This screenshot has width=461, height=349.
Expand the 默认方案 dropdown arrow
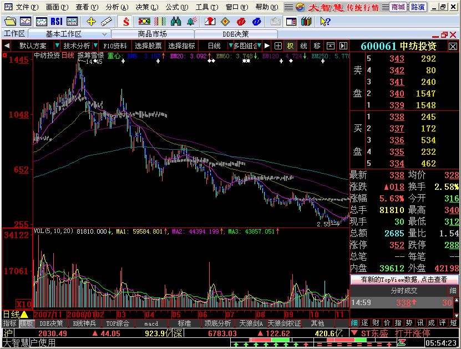click(x=57, y=46)
